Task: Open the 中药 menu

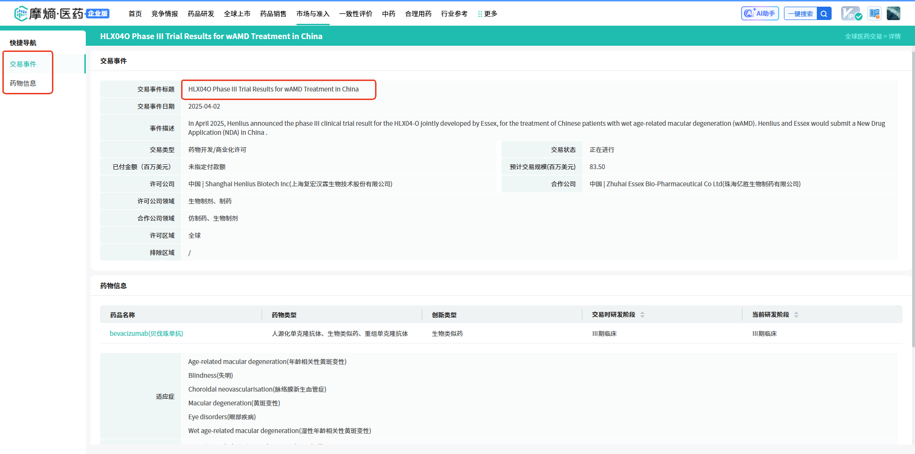Action: tap(389, 14)
